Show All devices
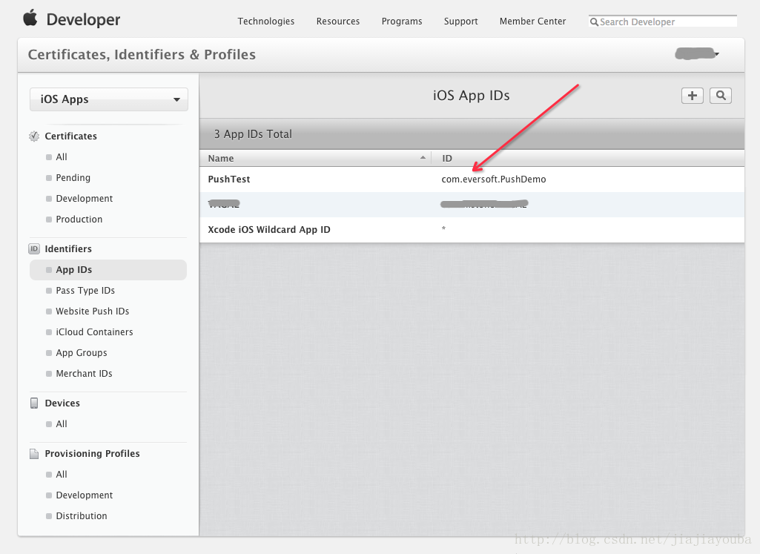760x554 pixels. [x=62, y=424]
